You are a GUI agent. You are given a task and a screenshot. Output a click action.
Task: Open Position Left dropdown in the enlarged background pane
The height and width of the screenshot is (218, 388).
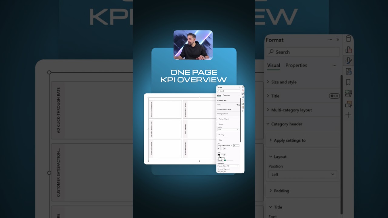point(303,174)
